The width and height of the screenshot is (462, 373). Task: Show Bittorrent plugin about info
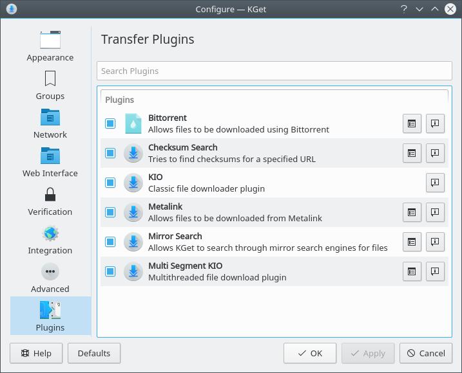pos(435,123)
